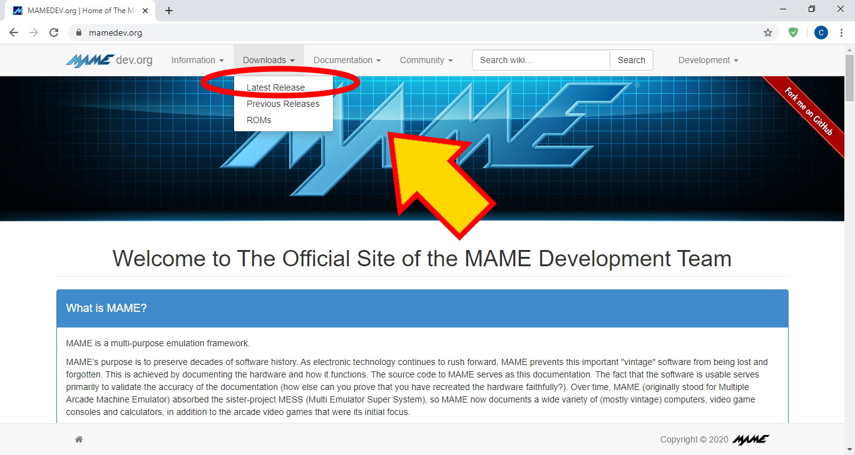
Task: Open the Chrome three-dot menu
Action: [x=842, y=32]
